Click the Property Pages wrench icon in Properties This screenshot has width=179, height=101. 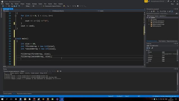tap(152, 48)
